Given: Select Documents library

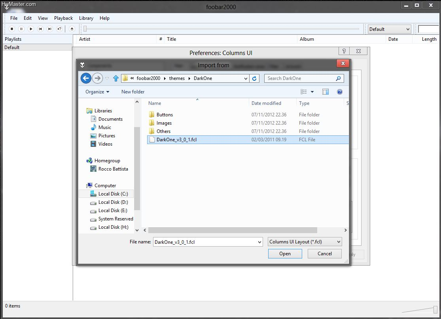Looking at the screenshot, I should click(x=110, y=119).
